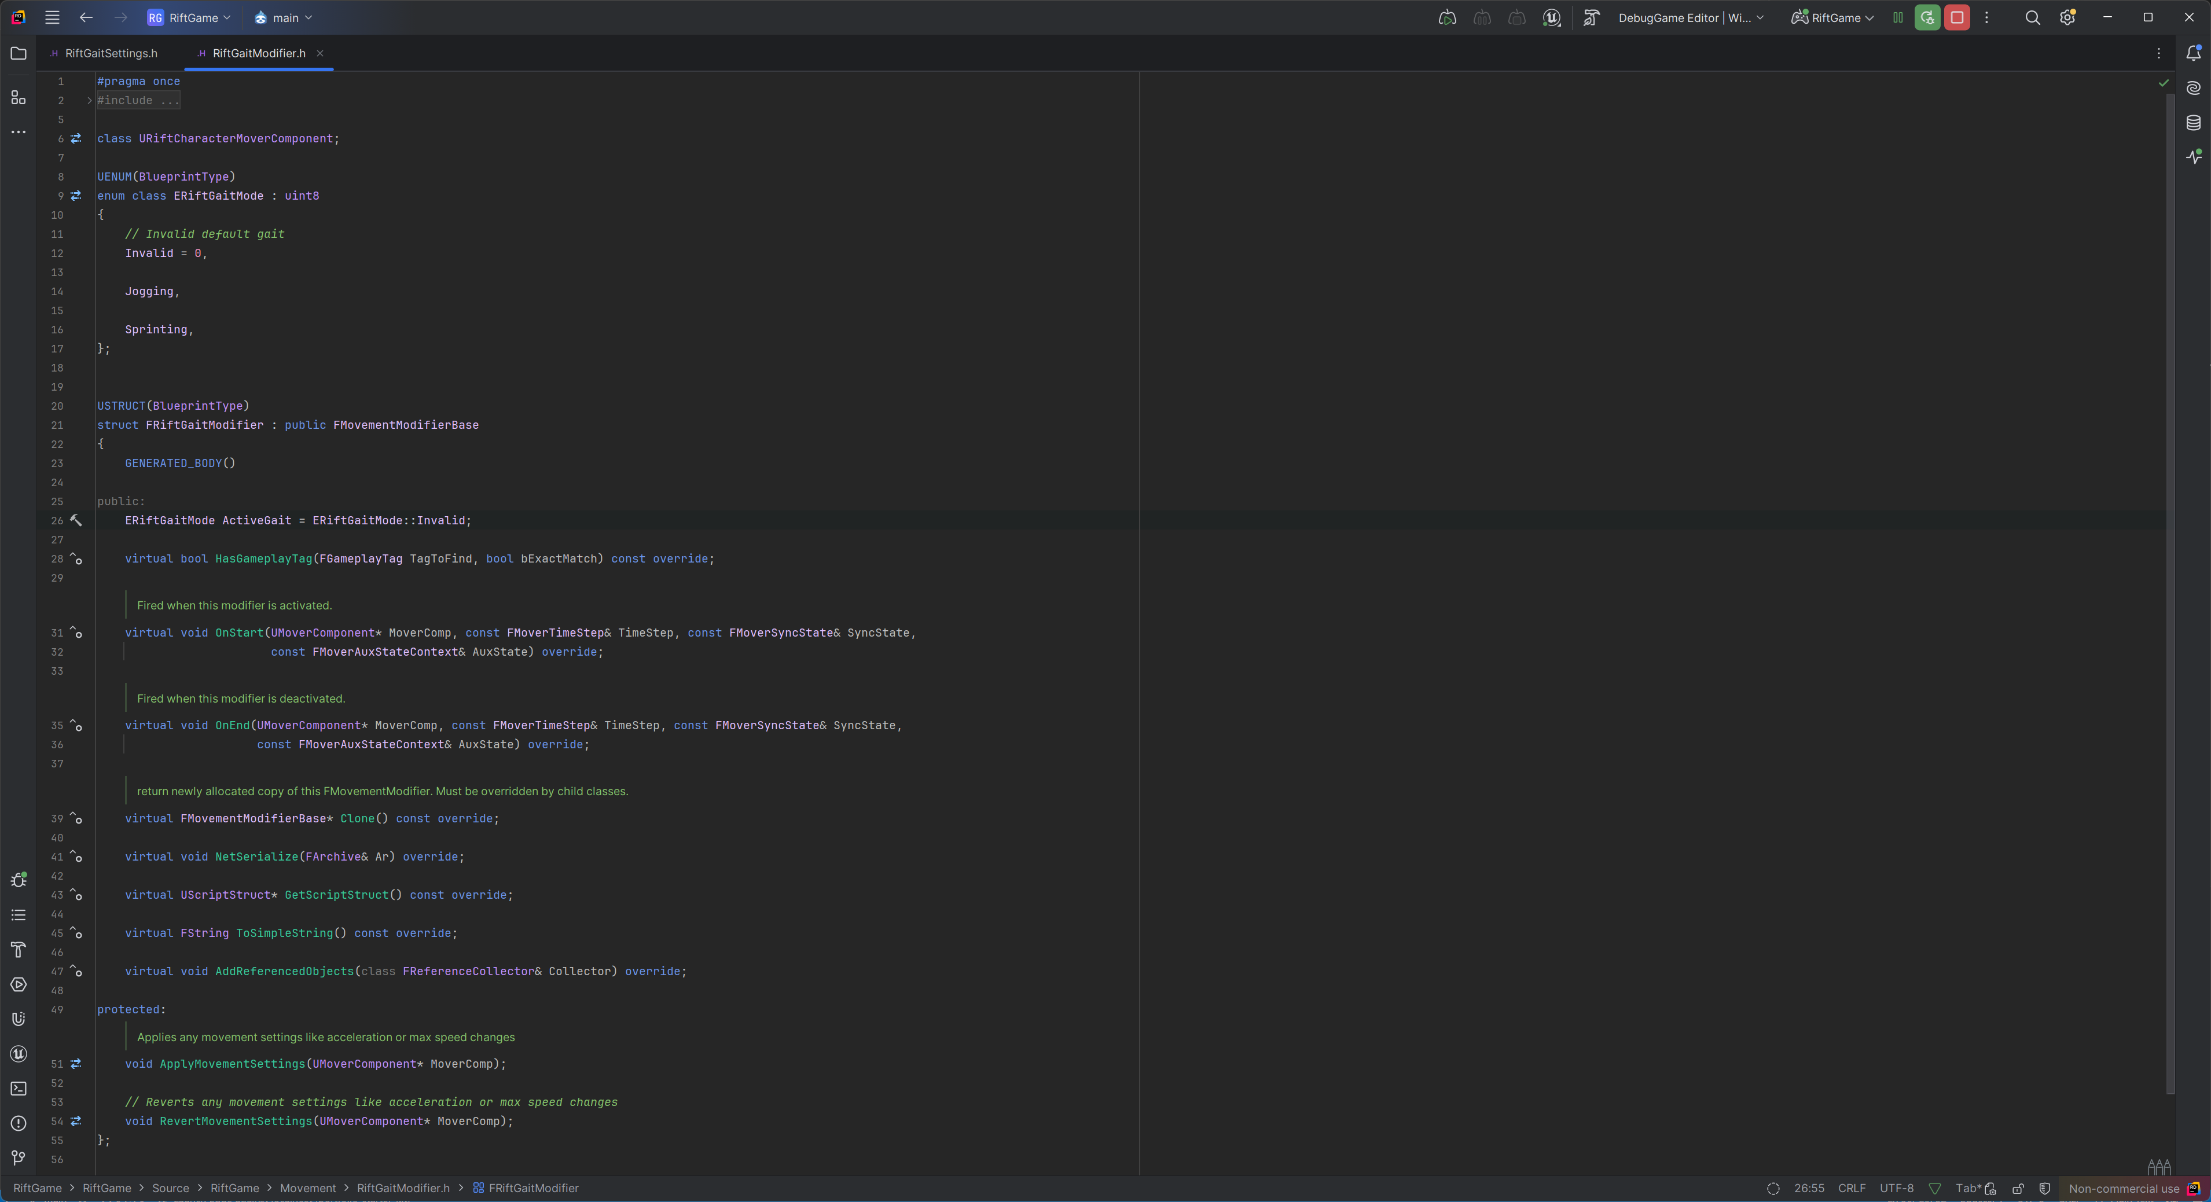Stop the running session (red square)
Screen dimensions: 2211x1202
tap(1957, 17)
